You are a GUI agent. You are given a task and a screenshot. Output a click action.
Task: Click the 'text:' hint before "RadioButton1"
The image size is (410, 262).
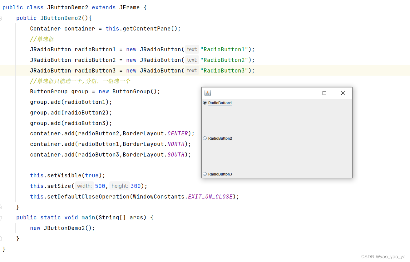point(192,49)
